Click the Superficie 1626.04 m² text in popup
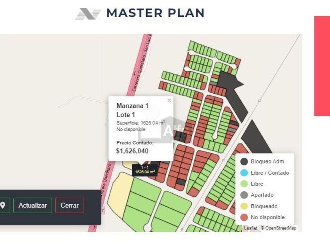 [140, 123]
